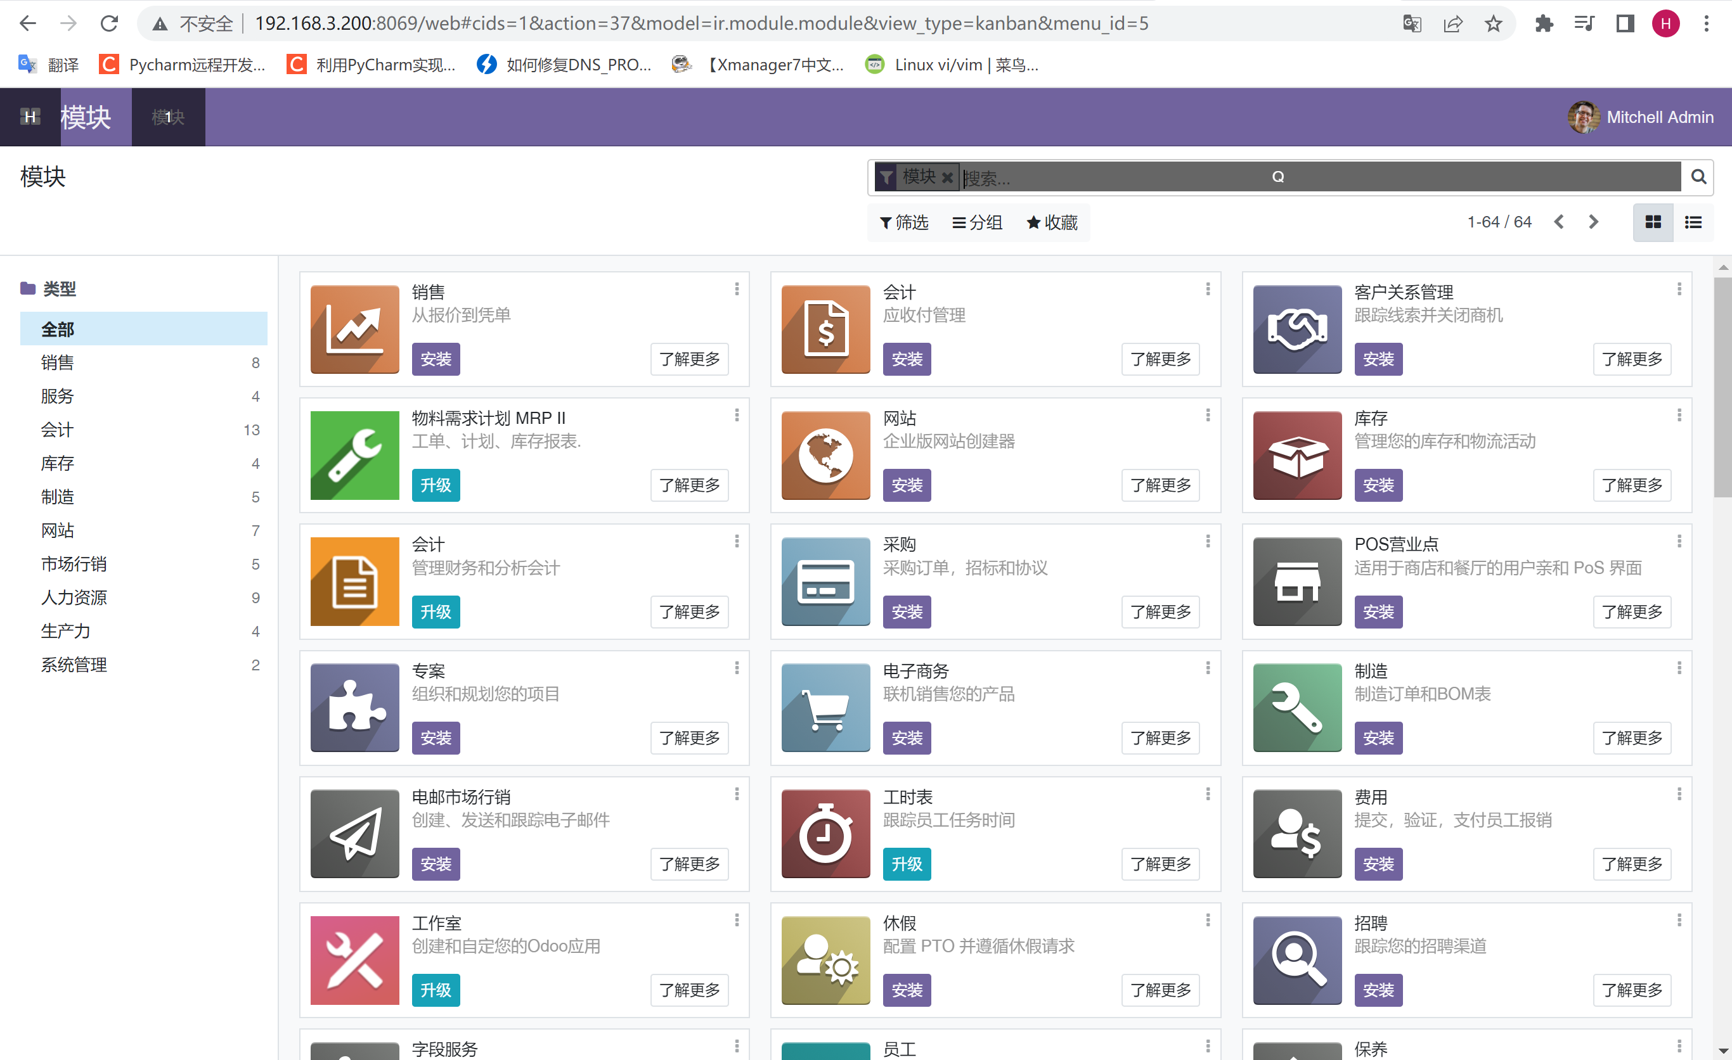This screenshot has height=1060, width=1732.
Task: Open the Linux vi/vim bookmark
Action: point(952,65)
